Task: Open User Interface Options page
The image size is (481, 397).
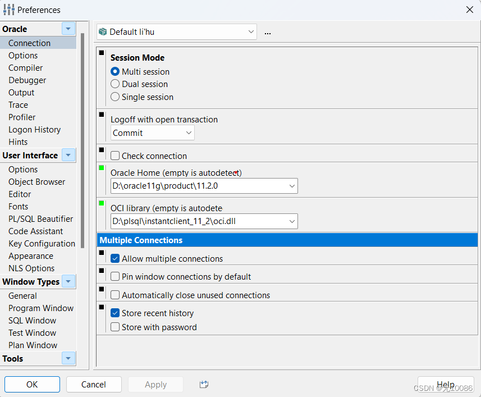Action: pyautogui.click(x=23, y=170)
